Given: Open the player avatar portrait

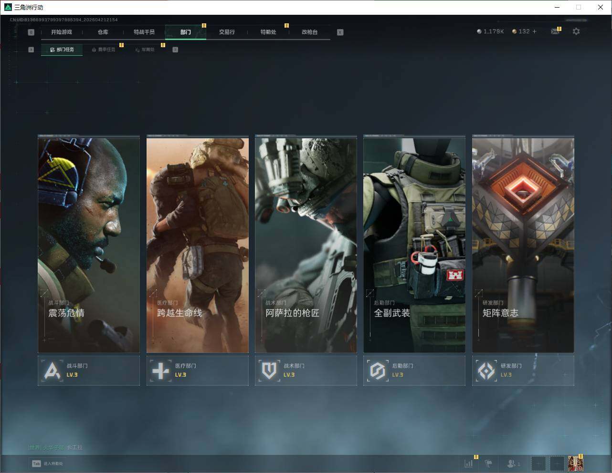Looking at the screenshot, I should 575,463.
